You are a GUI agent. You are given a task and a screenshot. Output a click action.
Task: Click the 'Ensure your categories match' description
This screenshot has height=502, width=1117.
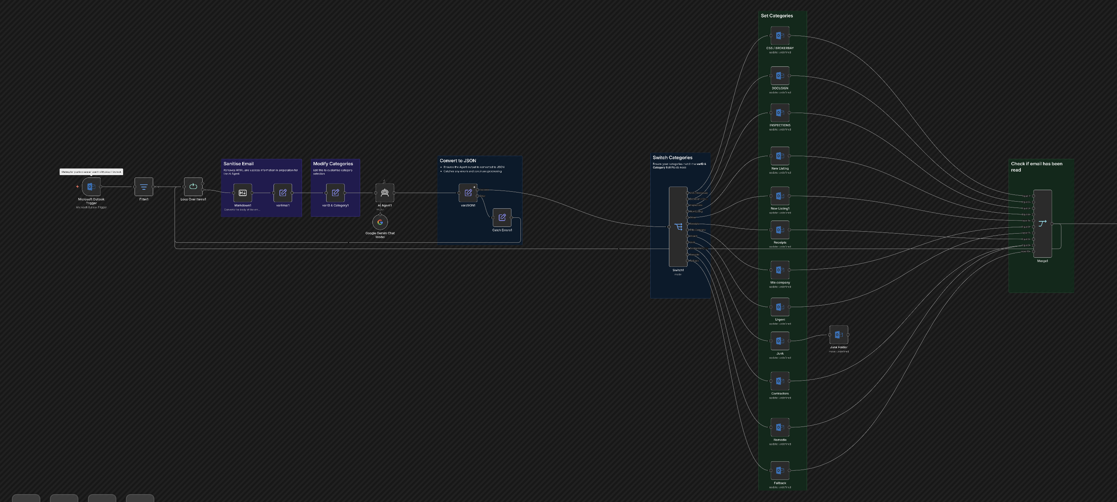click(679, 166)
